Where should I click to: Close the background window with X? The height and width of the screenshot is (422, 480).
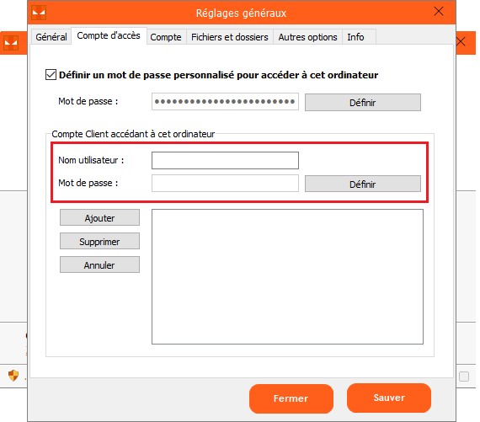click(x=461, y=41)
